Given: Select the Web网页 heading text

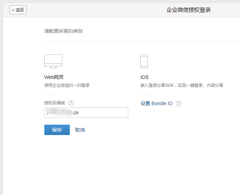Looking at the screenshot, I should 54,77.
